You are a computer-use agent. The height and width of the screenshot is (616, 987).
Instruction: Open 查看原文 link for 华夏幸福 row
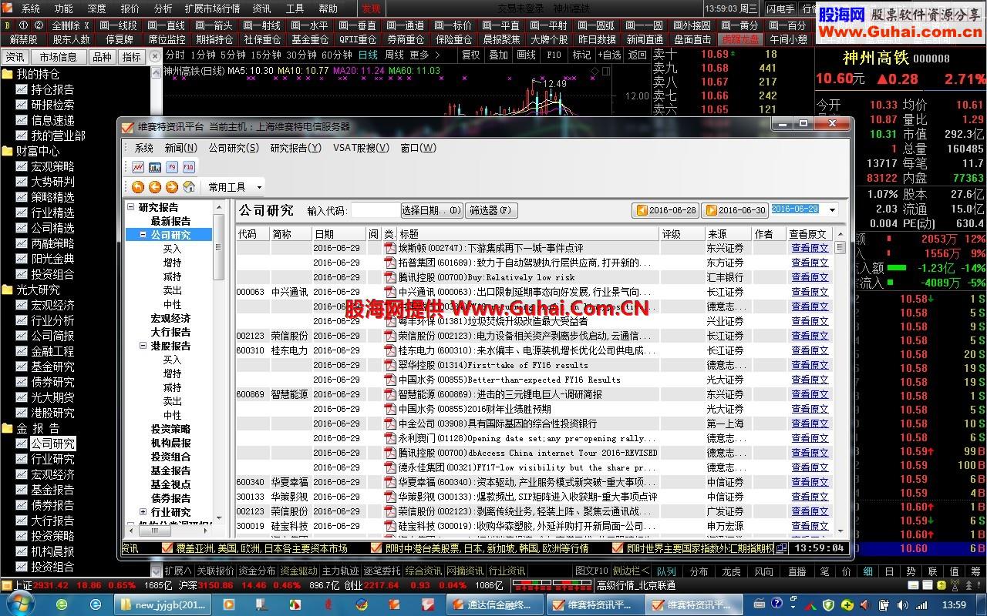pos(810,482)
